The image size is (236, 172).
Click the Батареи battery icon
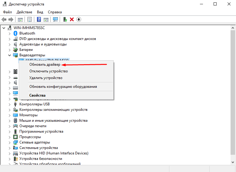15,50
